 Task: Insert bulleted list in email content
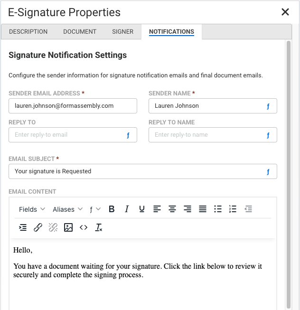click(218, 209)
